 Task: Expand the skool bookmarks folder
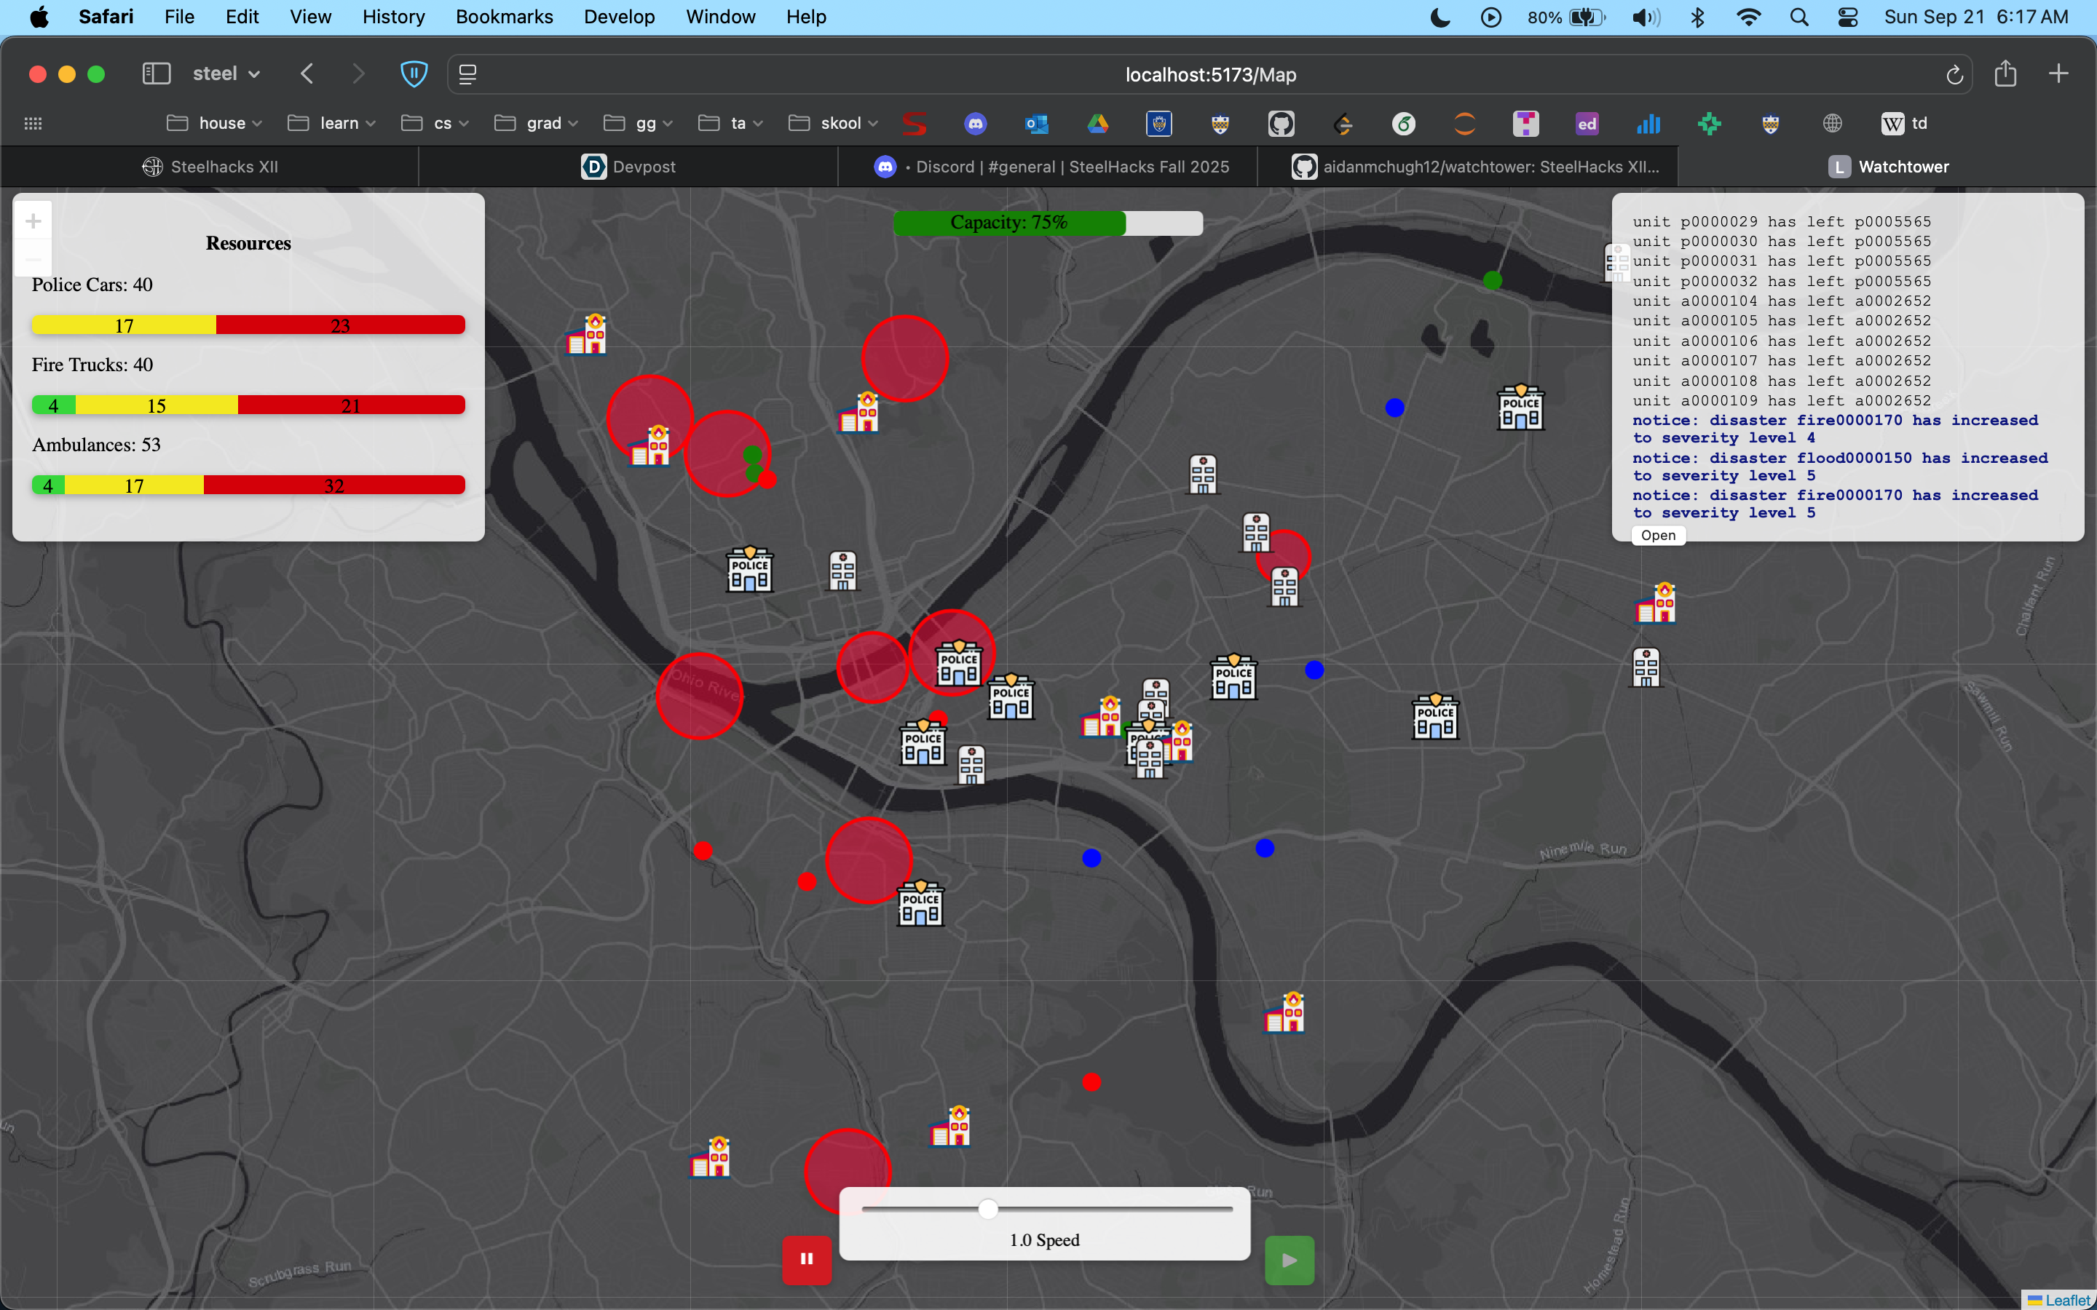[833, 123]
